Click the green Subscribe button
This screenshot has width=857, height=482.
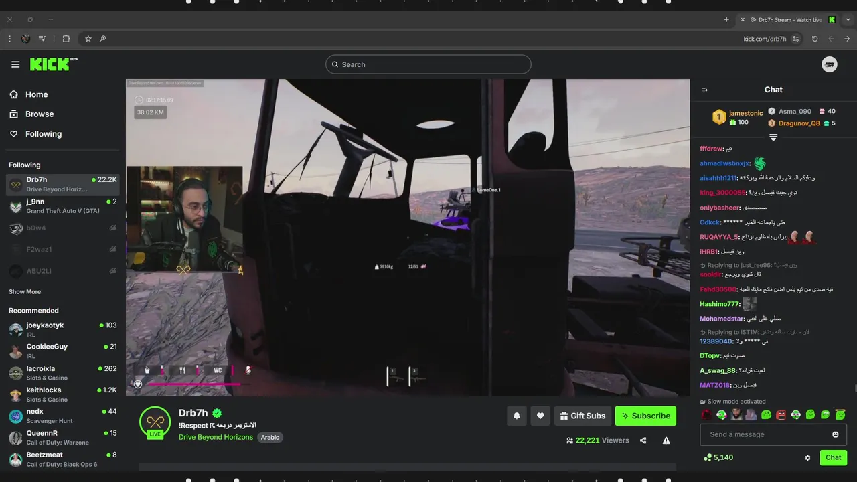point(645,416)
